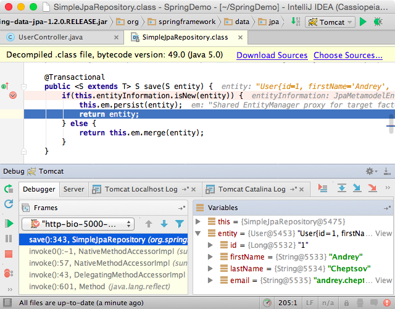The height and width of the screenshot is (309, 395).
Task: Click the lock read-only status icon
Action: [347, 303]
